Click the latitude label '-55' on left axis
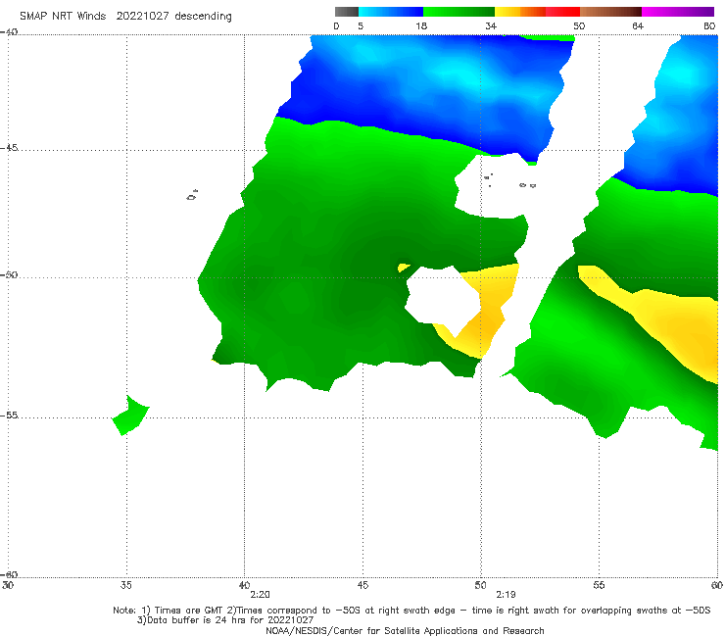This screenshot has width=725, height=637. tap(9, 415)
